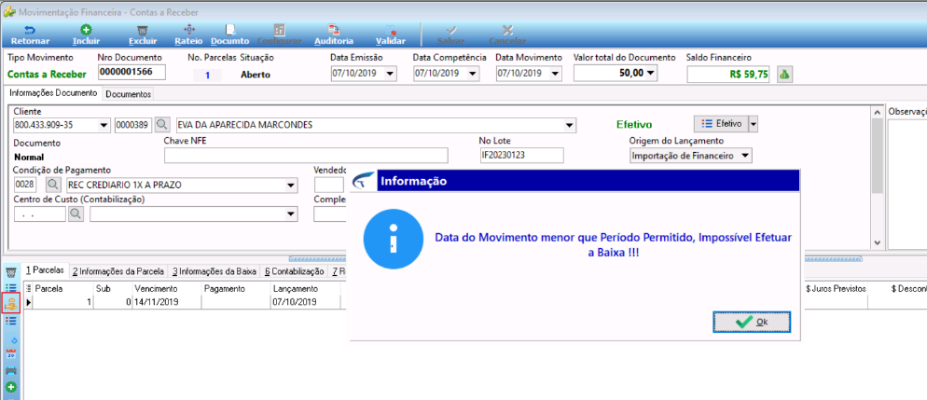
Task: Click the magnifier beside Condição de Pagamento code
Action: pyautogui.click(x=52, y=185)
